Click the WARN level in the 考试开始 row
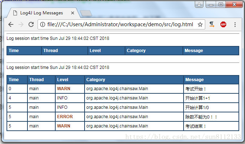This screenshot has height=144, width=245. (64, 89)
